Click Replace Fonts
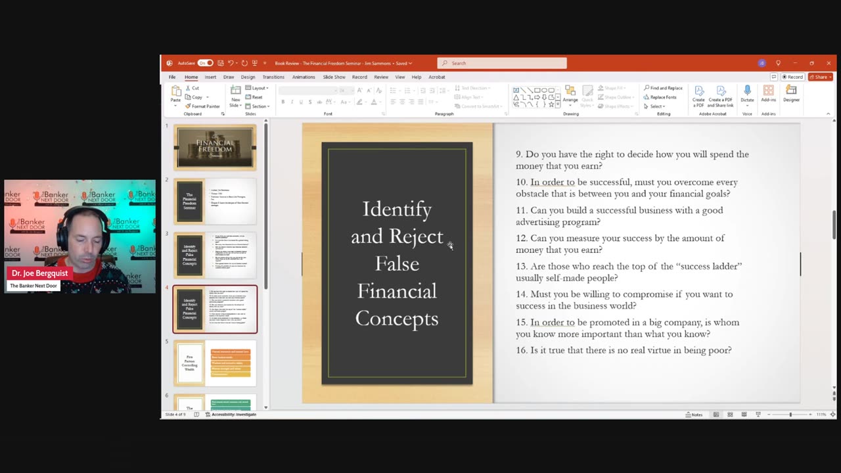 [x=660, y=97]
